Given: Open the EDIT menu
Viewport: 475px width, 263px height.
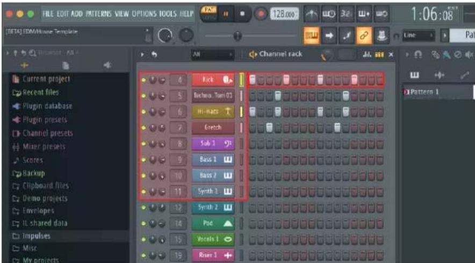Looking at the screenshot, I should coord(63,13).
